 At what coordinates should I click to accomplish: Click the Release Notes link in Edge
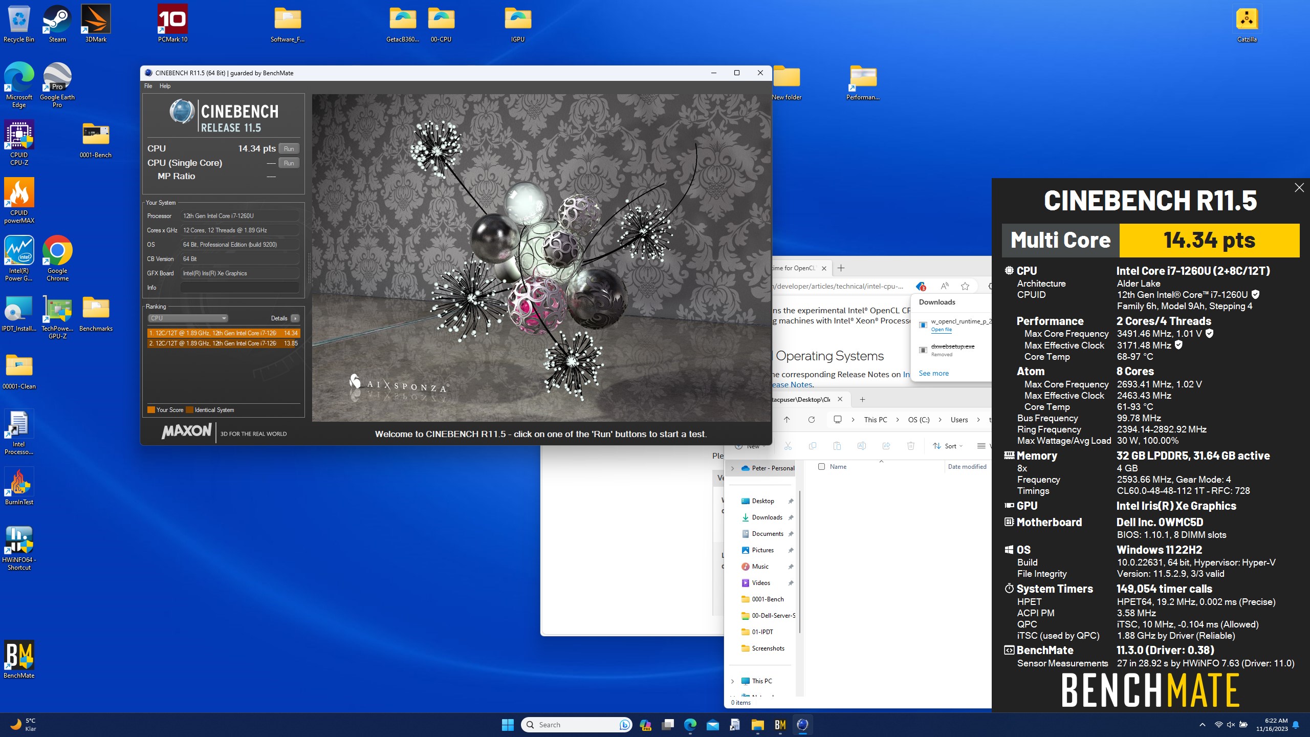pyautogui.click(x=792, y=385)
